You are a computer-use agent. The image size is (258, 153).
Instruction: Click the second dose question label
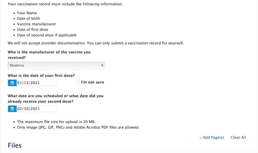coord(56,99)
